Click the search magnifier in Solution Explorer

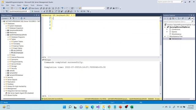click(192, 22)
